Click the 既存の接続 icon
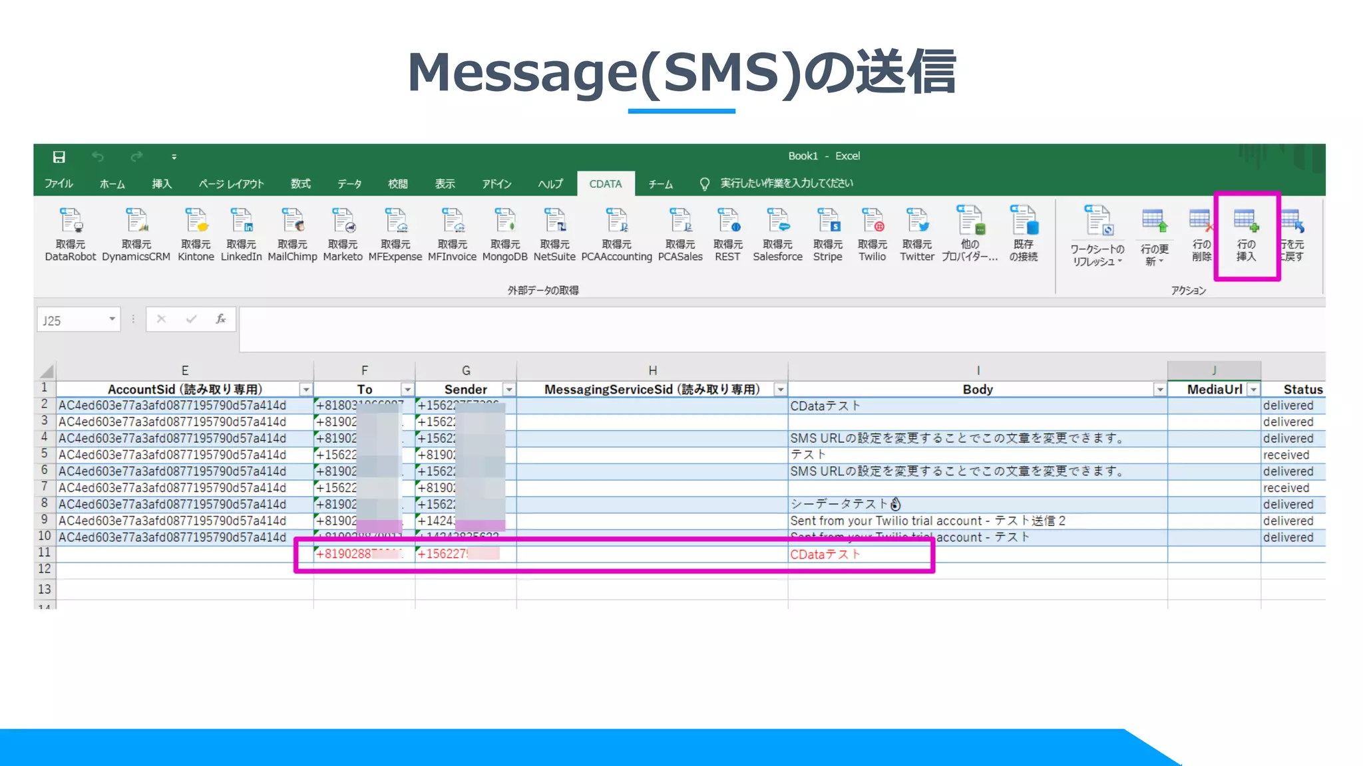The height and width of the screenshot is (766, 1363). [x=1024, y=234]
